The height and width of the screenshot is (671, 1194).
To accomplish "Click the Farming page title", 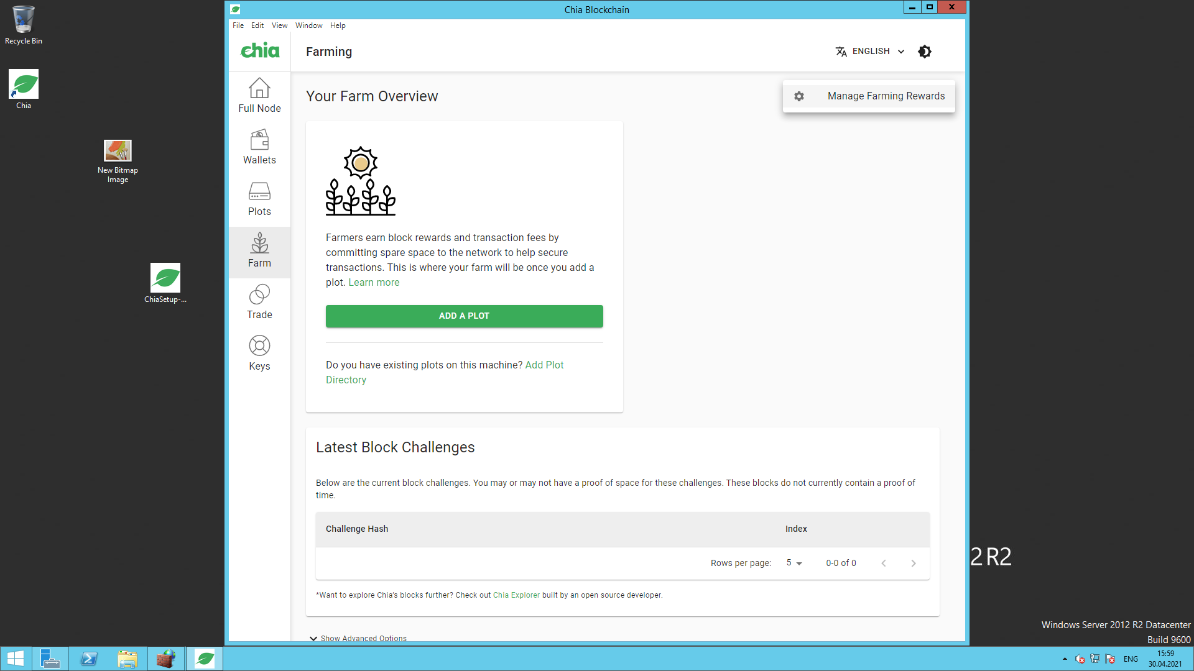I will (x=329, y=52).
